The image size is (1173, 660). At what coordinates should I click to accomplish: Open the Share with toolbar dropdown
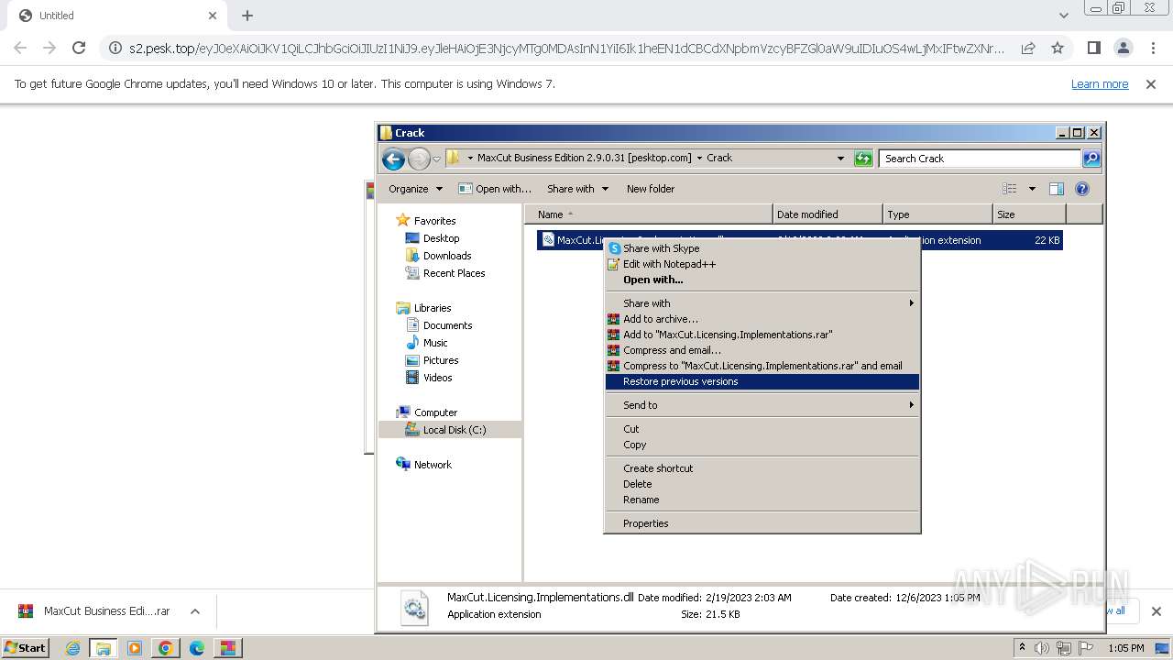(577, 189)
